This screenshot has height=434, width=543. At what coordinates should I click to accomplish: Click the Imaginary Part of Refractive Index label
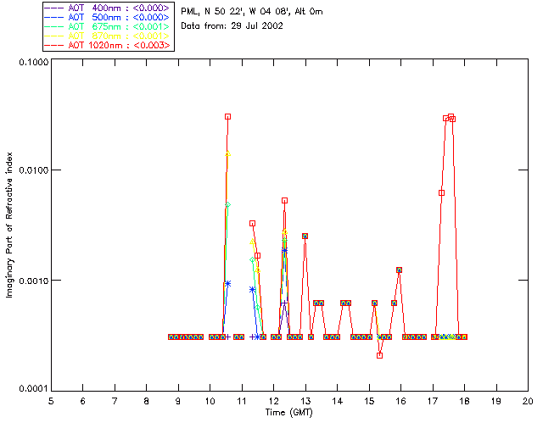[9, 225]
